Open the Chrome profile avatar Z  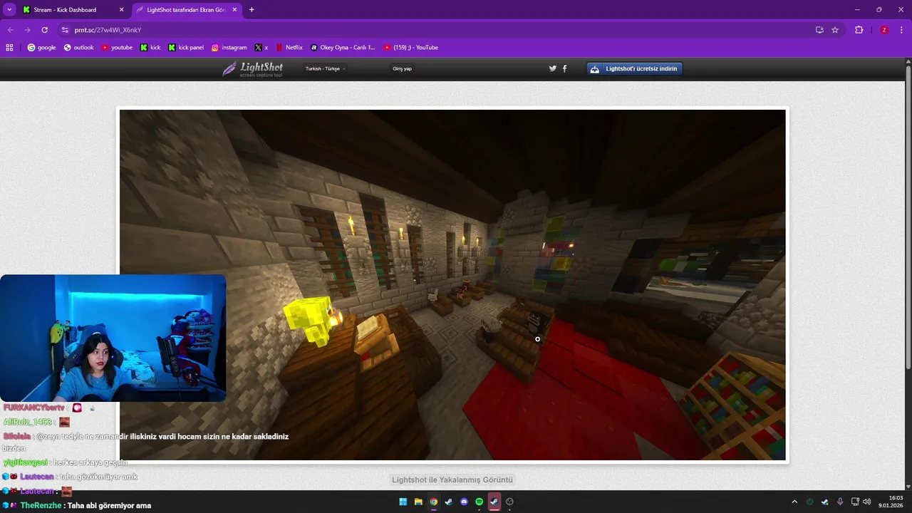[884, 30]
